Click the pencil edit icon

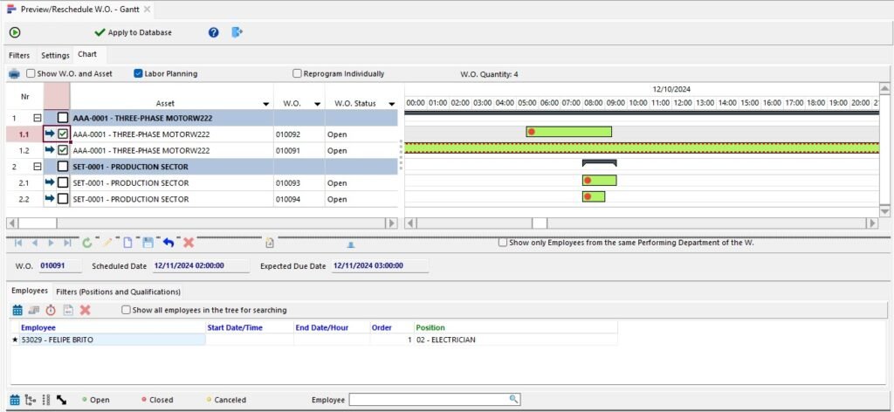[107, 243]
